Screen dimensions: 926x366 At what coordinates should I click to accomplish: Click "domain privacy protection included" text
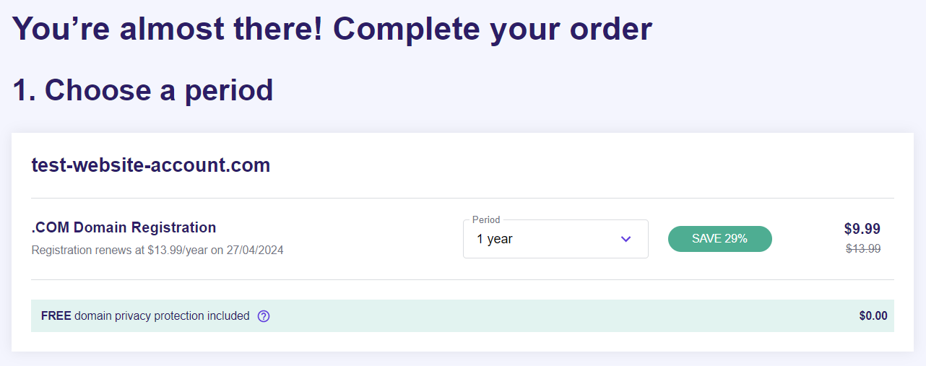(162, 316)
